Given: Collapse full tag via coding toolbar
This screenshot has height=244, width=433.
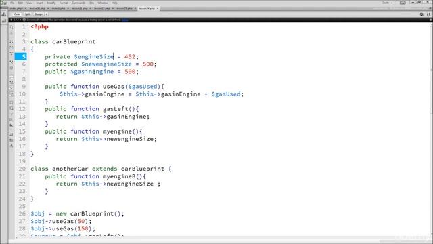Looking at the screenshot, I should coord(12,42).
